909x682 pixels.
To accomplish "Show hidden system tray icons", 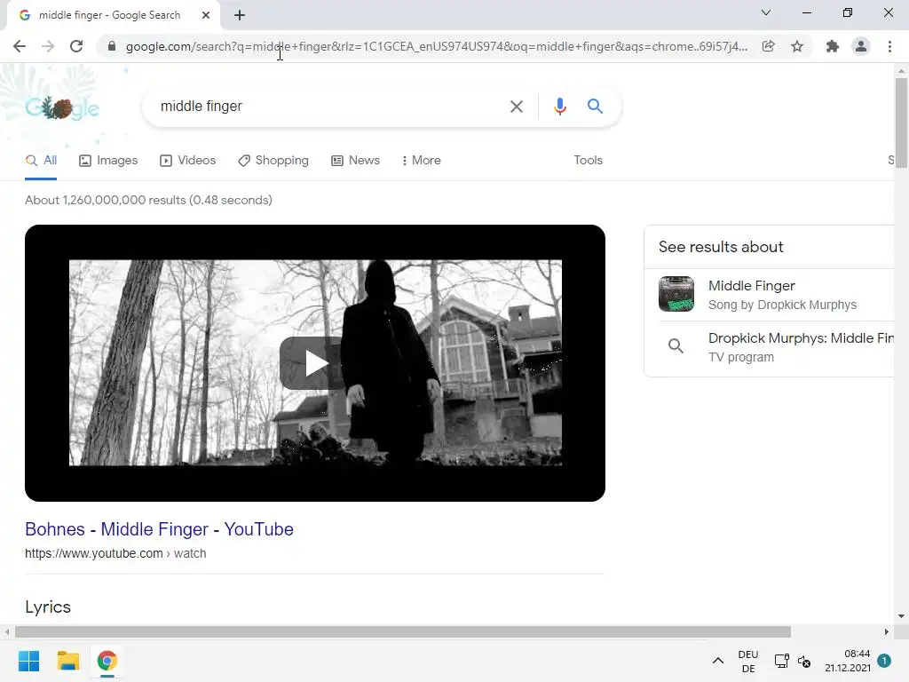I will pos(717,661).
